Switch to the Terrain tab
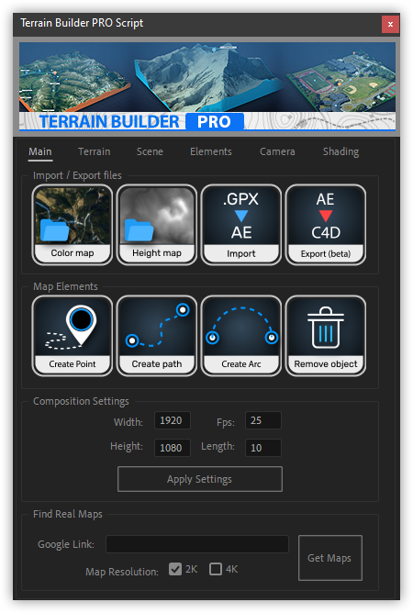The height and width of the screenshot is (613, 413). [x=95, y=151]
